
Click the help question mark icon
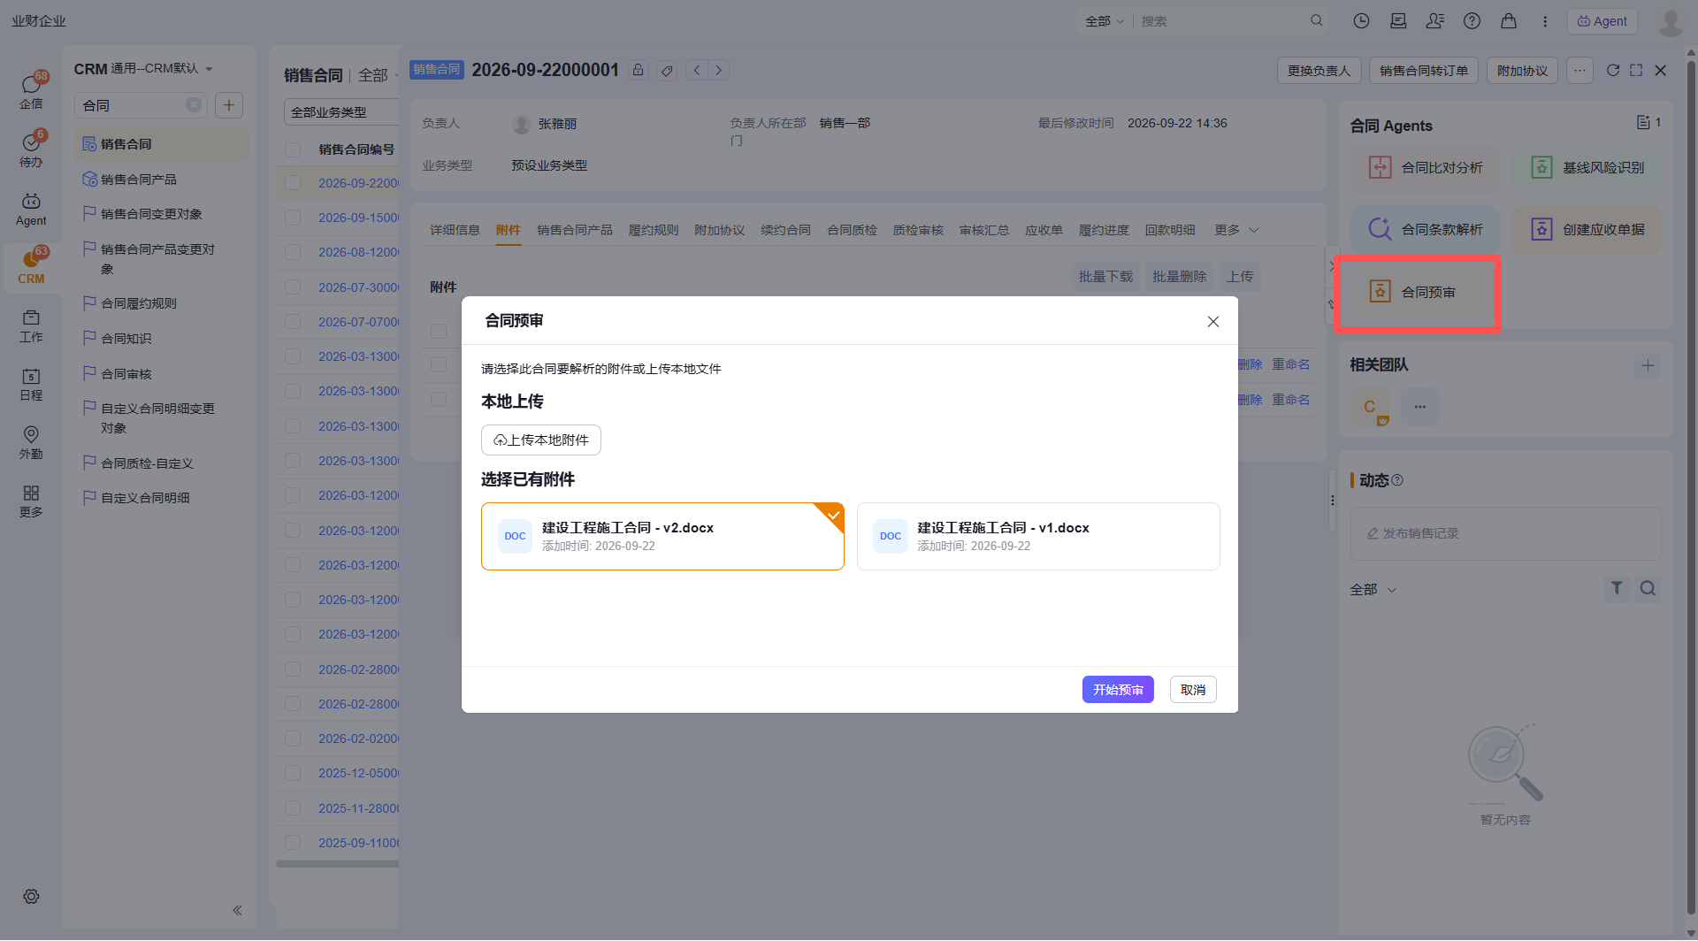1472,21
